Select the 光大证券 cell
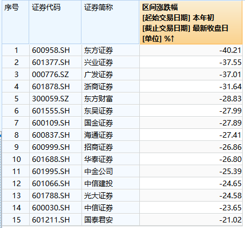This screenshot has height=228, width=245. [99, 196]
